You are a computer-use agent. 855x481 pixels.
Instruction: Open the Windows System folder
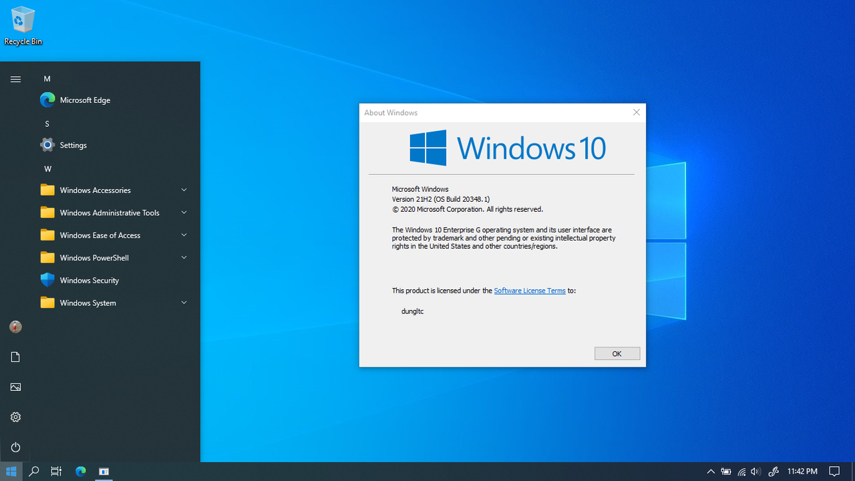115,303
